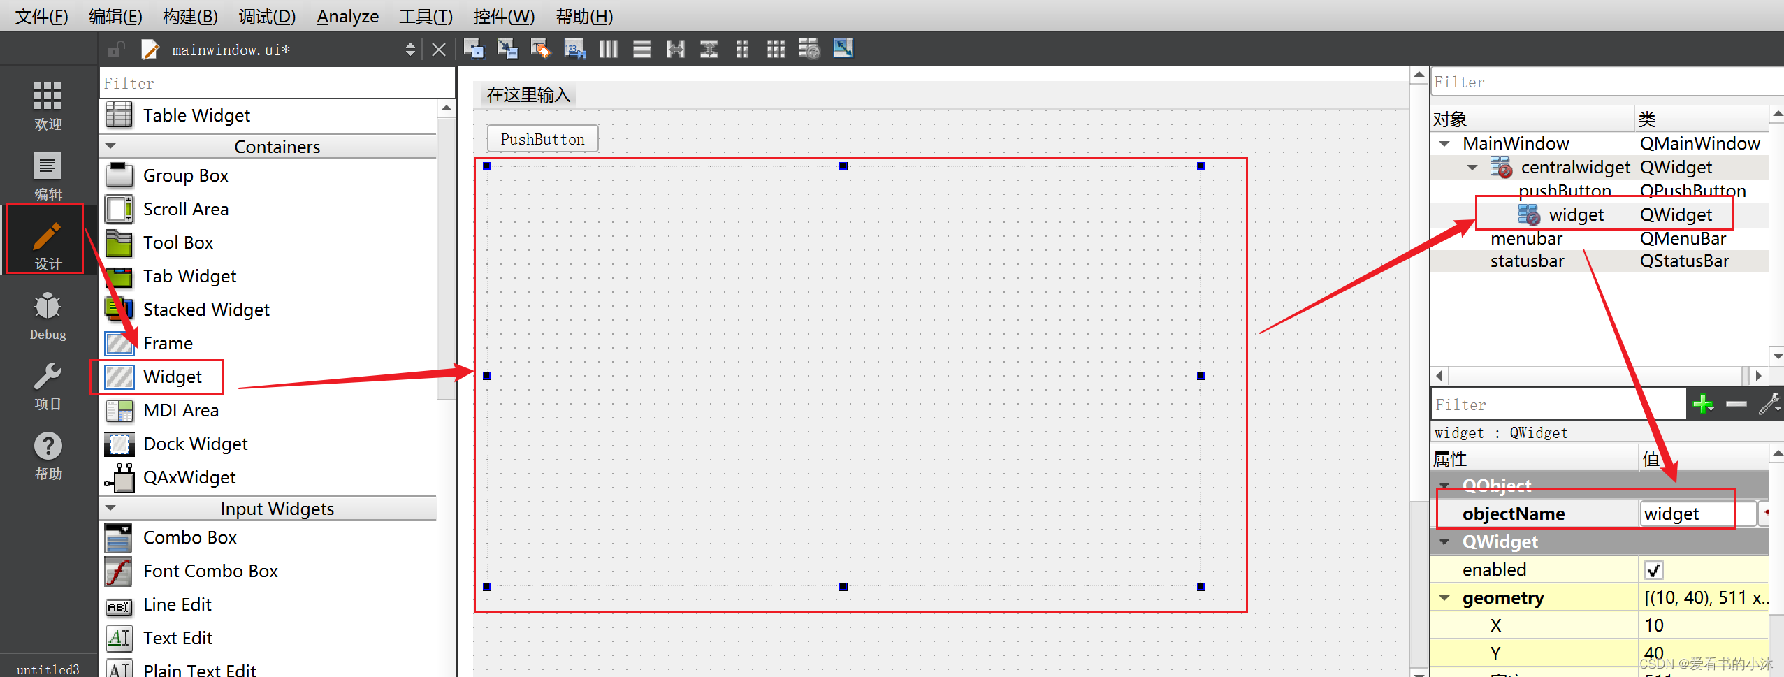Click the break layout toolbar icon
Image resolution: width=1784 pixels, height=677 pixels.
tap(809, 49)
